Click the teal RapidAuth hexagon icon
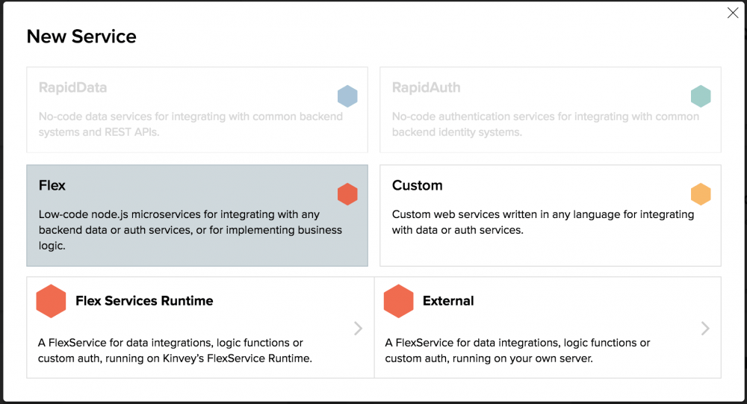 [701, 96]
